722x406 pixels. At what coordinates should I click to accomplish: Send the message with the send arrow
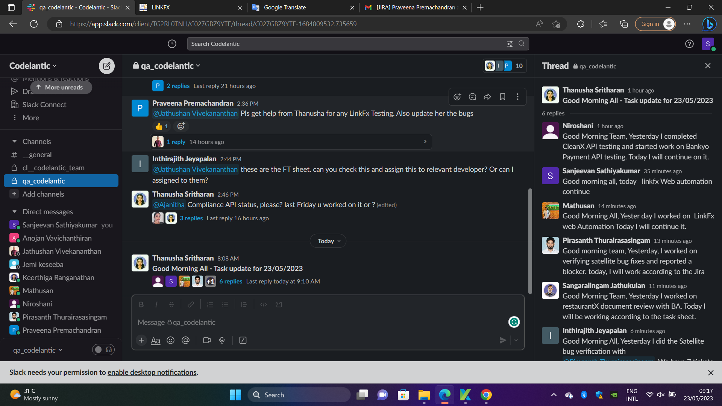tap(503, 340)
